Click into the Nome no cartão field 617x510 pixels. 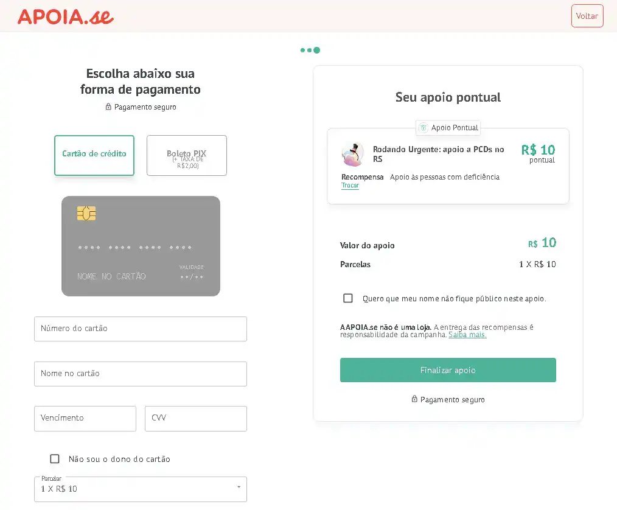tap(141, 374)
